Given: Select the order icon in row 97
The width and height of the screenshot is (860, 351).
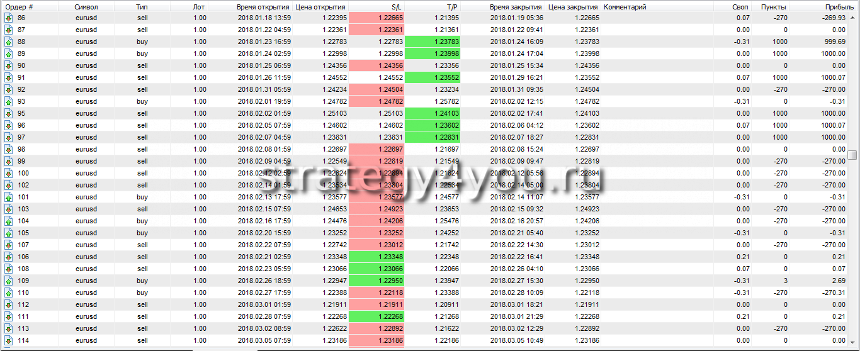Looking at the screenshot, I should click(8, 137).
